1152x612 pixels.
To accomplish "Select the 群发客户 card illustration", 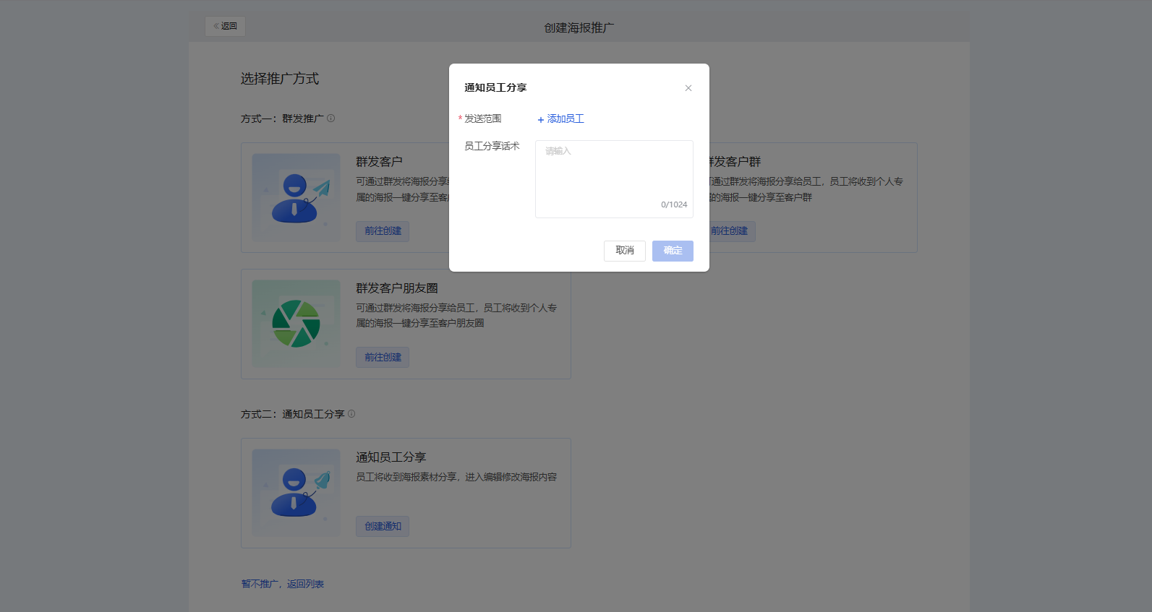I will coord(296,197).
